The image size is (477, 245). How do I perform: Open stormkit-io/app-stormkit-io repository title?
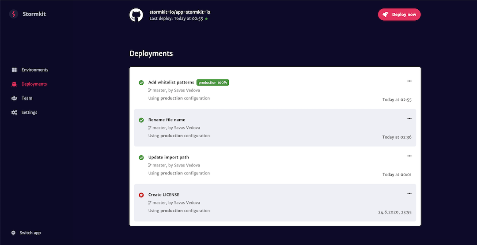click(180, 12)
